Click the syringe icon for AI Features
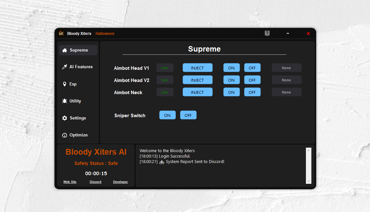This screenshot has width=370, height=212. pos(64,67)
